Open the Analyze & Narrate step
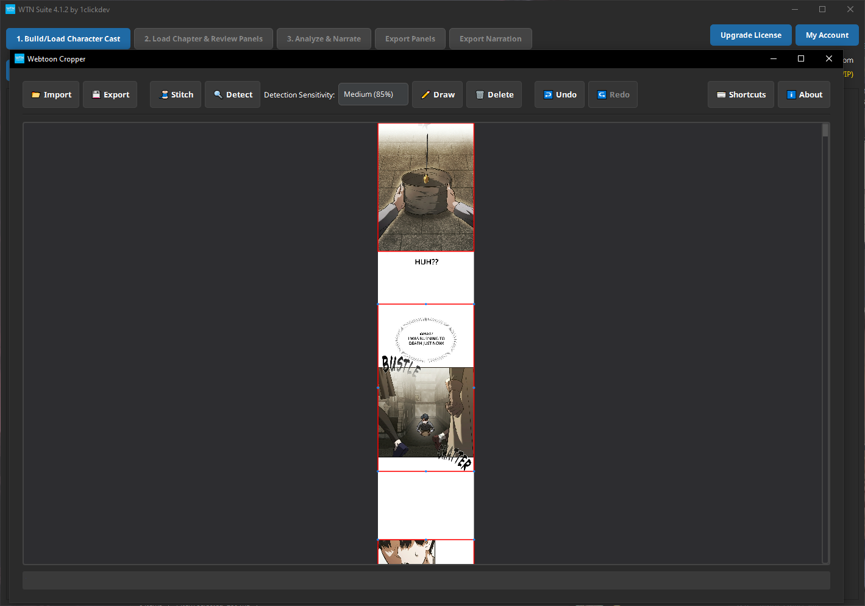 click(x=324, y=38)
